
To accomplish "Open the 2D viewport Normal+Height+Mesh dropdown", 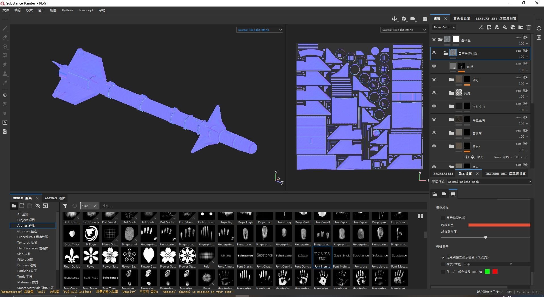I will pos(404,30).
